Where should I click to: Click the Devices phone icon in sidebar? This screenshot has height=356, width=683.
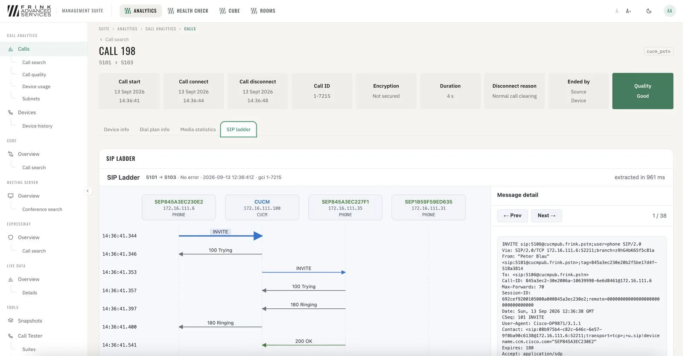11,113
